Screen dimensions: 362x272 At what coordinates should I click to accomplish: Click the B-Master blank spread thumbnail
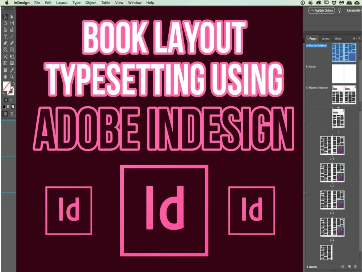344,74
